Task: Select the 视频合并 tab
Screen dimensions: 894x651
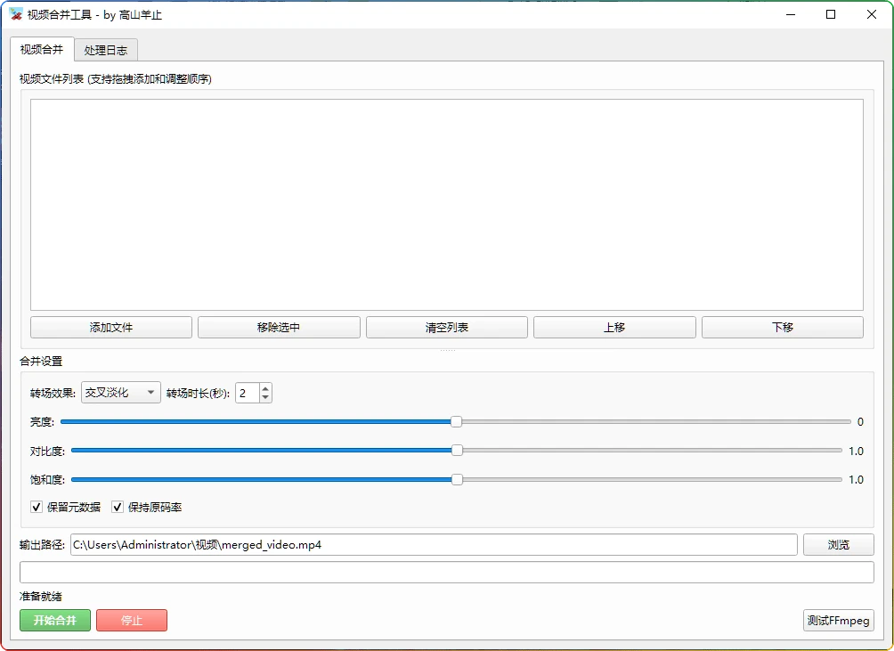Action: (42, 49)
